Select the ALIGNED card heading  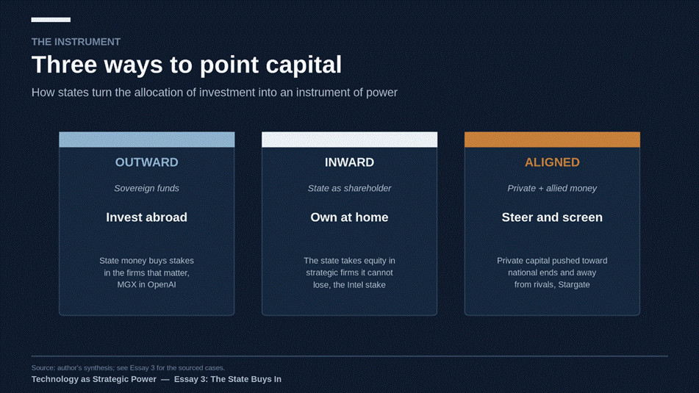click(x=552, y=162)
